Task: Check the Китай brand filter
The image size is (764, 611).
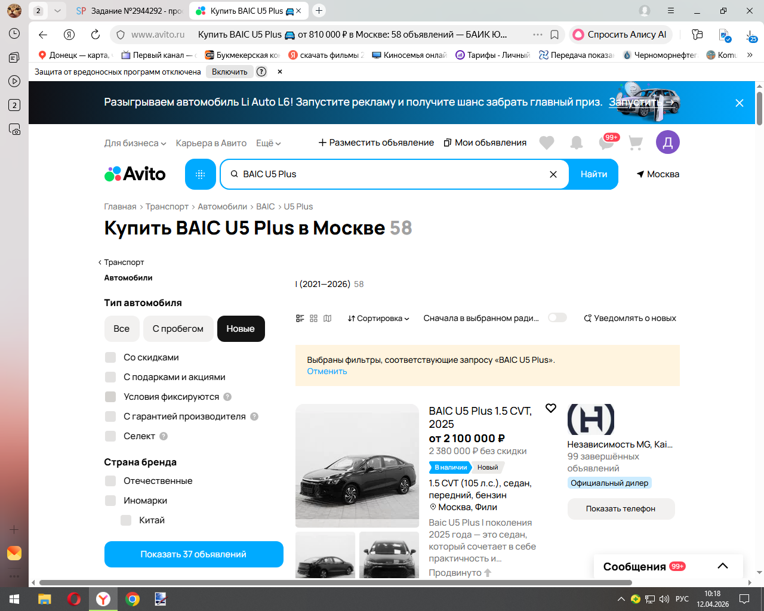Action: [126, 520]
